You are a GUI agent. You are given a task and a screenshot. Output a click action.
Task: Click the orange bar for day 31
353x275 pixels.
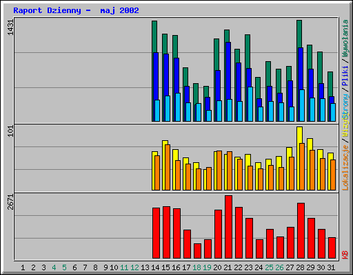pyautogui.click(x=333, y=175)
